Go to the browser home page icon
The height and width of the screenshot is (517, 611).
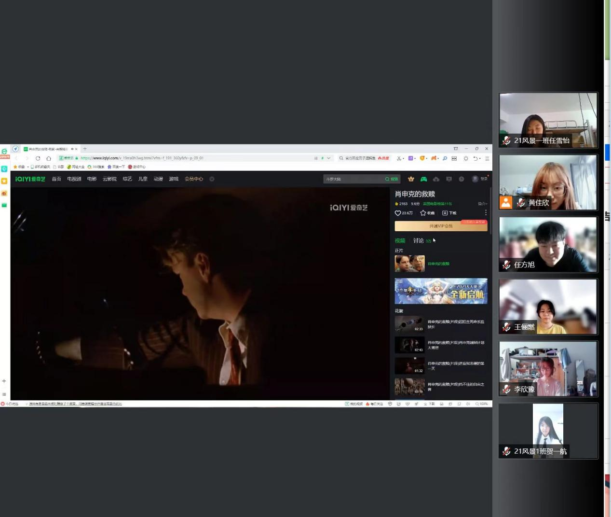[49, 158]
